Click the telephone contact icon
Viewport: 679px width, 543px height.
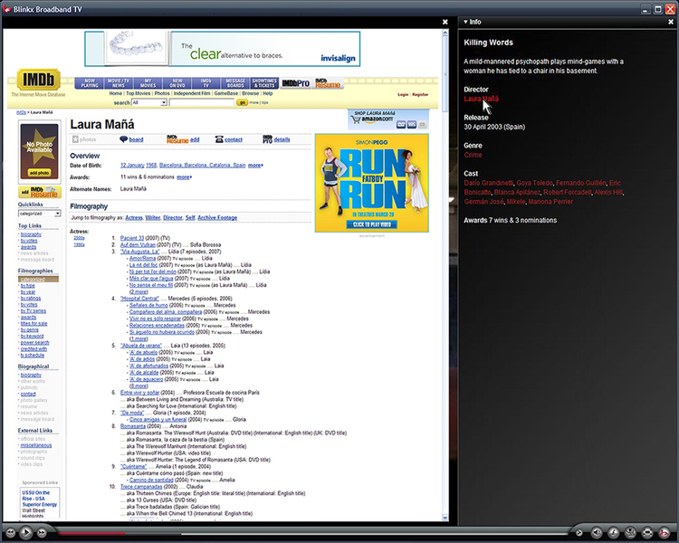coord(219,139)
